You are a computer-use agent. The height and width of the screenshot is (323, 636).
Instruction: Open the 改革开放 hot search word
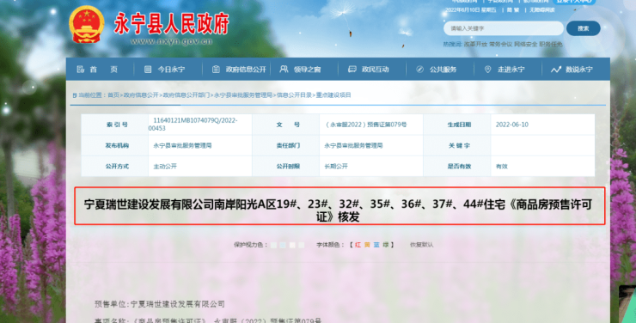[475, 44]
